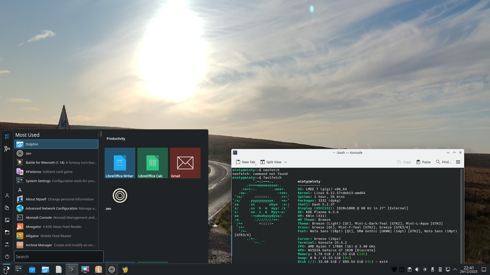
Task: Open the Gmail tile
Action: 185,163
